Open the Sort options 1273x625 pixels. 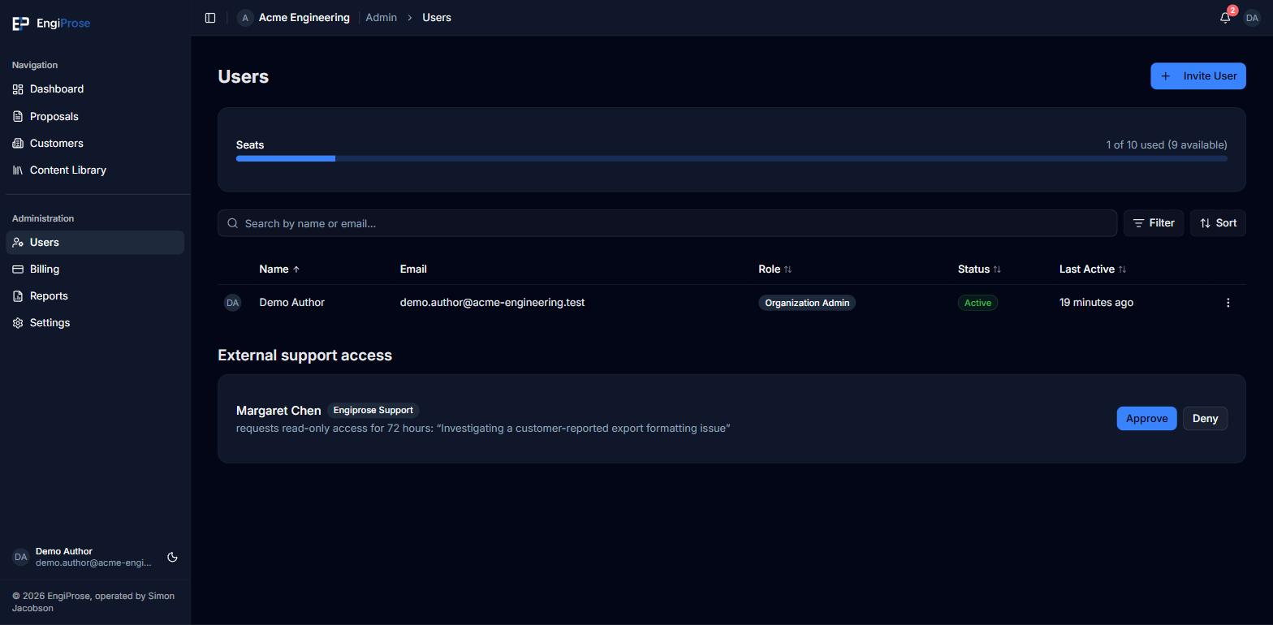[x=1218, y=223]
